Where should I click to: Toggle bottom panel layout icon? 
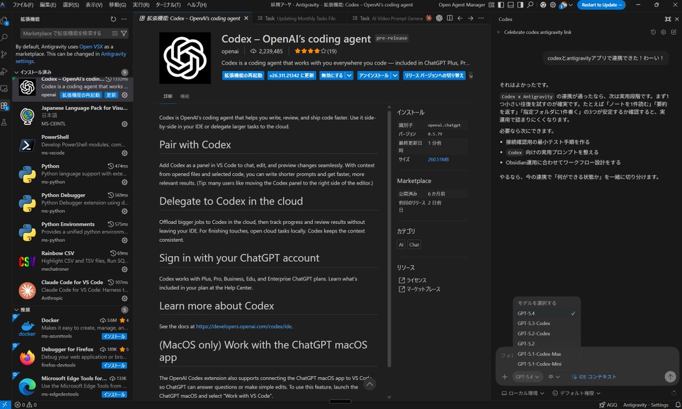(510, 5)
